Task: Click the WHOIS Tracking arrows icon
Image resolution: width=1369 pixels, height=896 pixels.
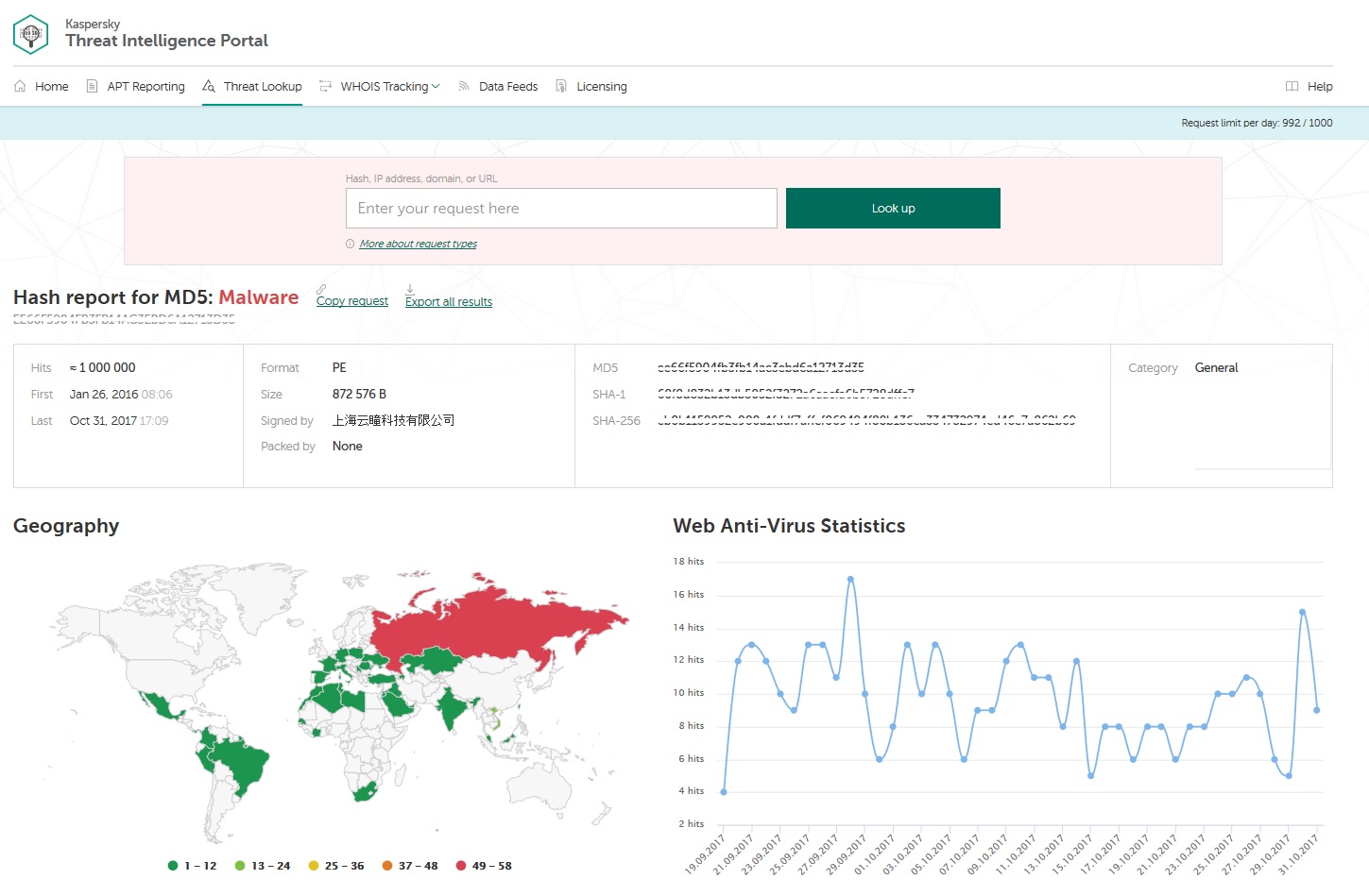Action: tap(325, 86)
